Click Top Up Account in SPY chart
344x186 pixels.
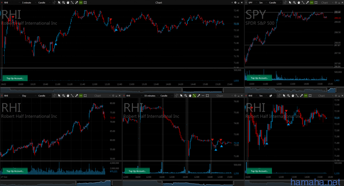pos(259,78)
